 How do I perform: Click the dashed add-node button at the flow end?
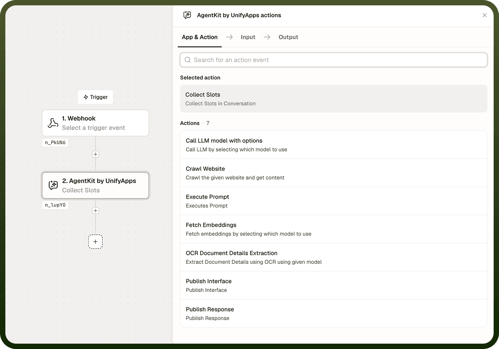pyautogui.click(x=96, y=241)
